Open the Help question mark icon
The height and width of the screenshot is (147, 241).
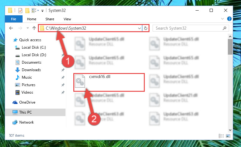(229, 19)
